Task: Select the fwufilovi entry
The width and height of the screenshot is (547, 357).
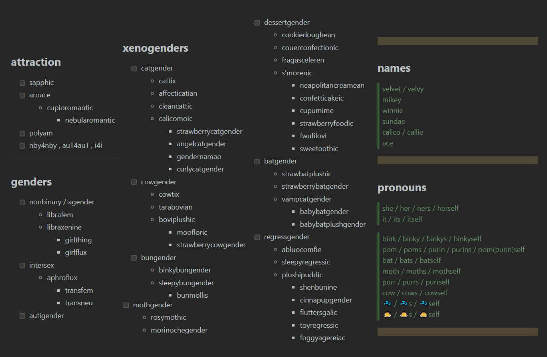Action: 314,136
